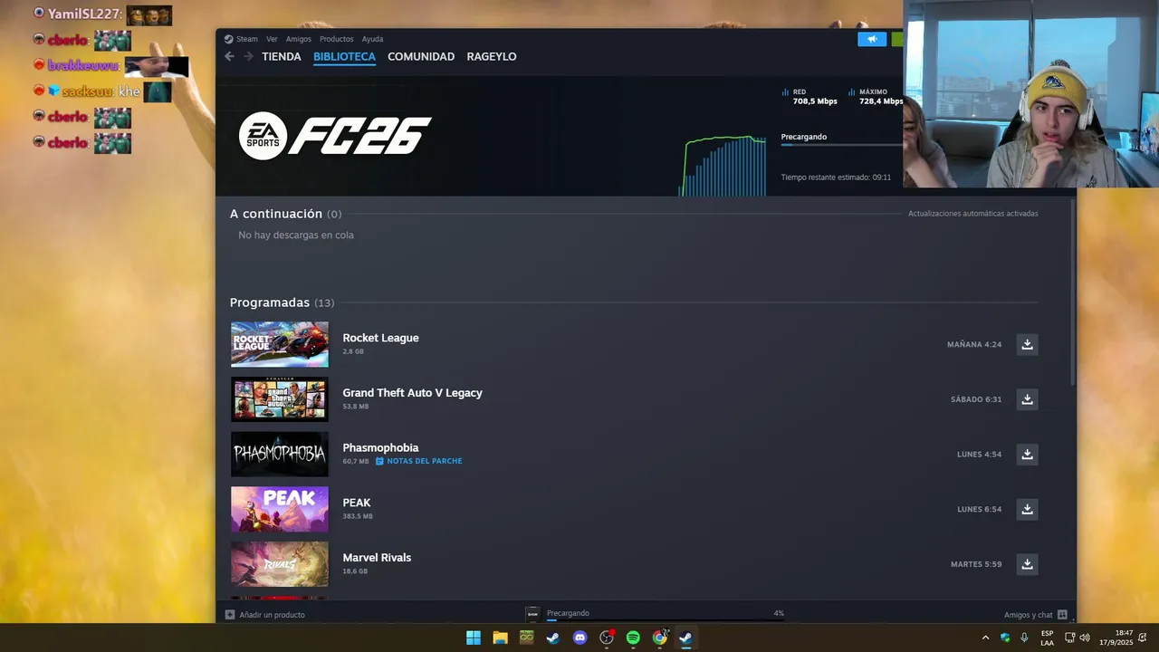Open the Productos menu
The height and width of the screenshot is (652, 1159).
click(x=337, y=39)
